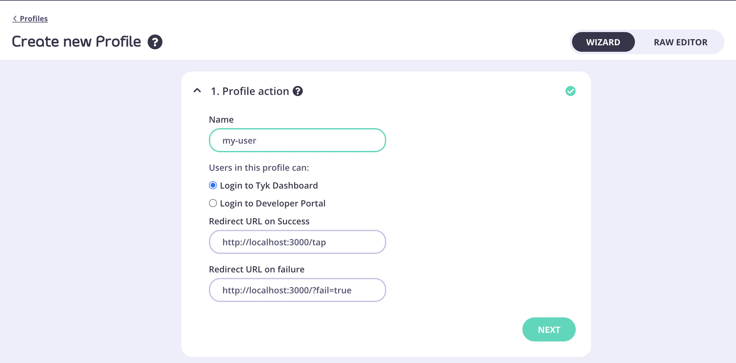Viewport: 736px width, 363px height.
Task: Click the 1. Profile action heading
Action: [x=249, y=91]
